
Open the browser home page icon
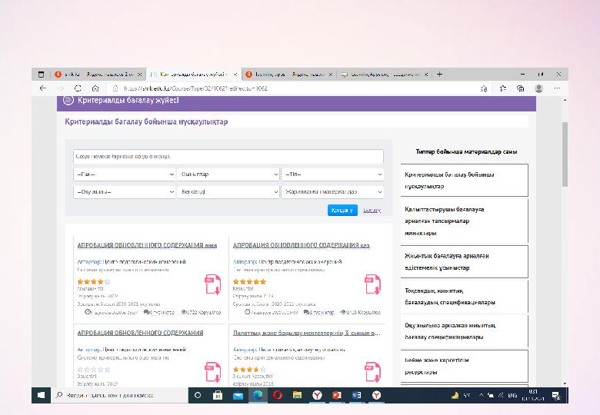(95, 88)
